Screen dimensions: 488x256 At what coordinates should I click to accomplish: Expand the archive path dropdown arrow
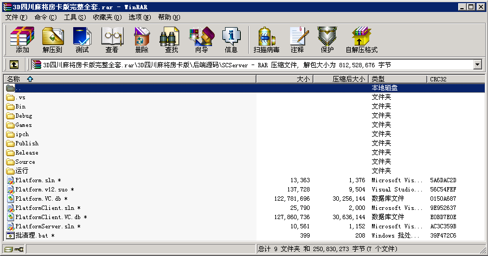477,65
